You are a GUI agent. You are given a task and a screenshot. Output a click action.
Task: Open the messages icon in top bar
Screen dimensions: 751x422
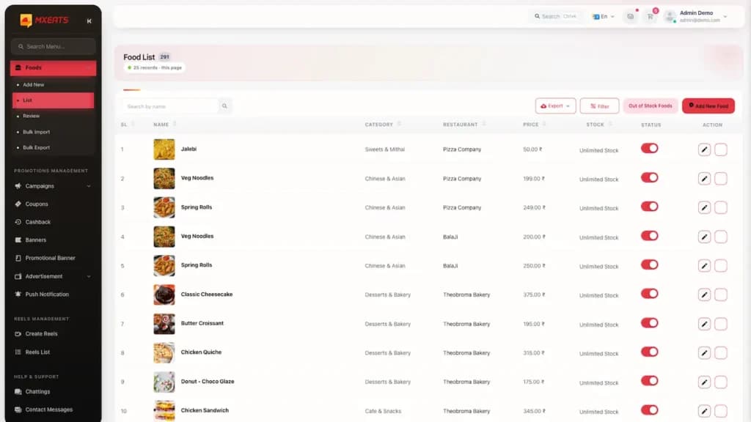[x=630, y=17]
